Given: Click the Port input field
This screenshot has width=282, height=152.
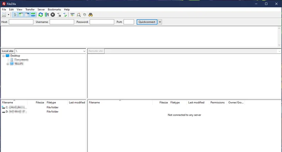Looking at the screenshot, I should [129, 22].
